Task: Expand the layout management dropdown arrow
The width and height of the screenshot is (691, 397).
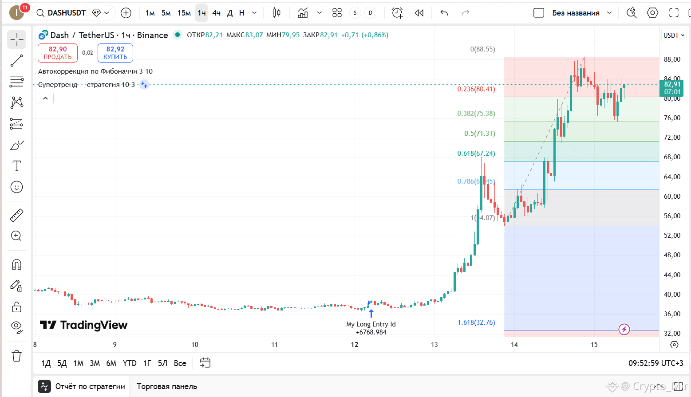Action: coord(609,13)
